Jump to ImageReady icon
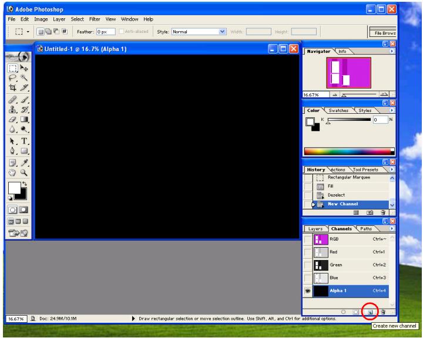The image size is (423, 338). coord(18,233)
